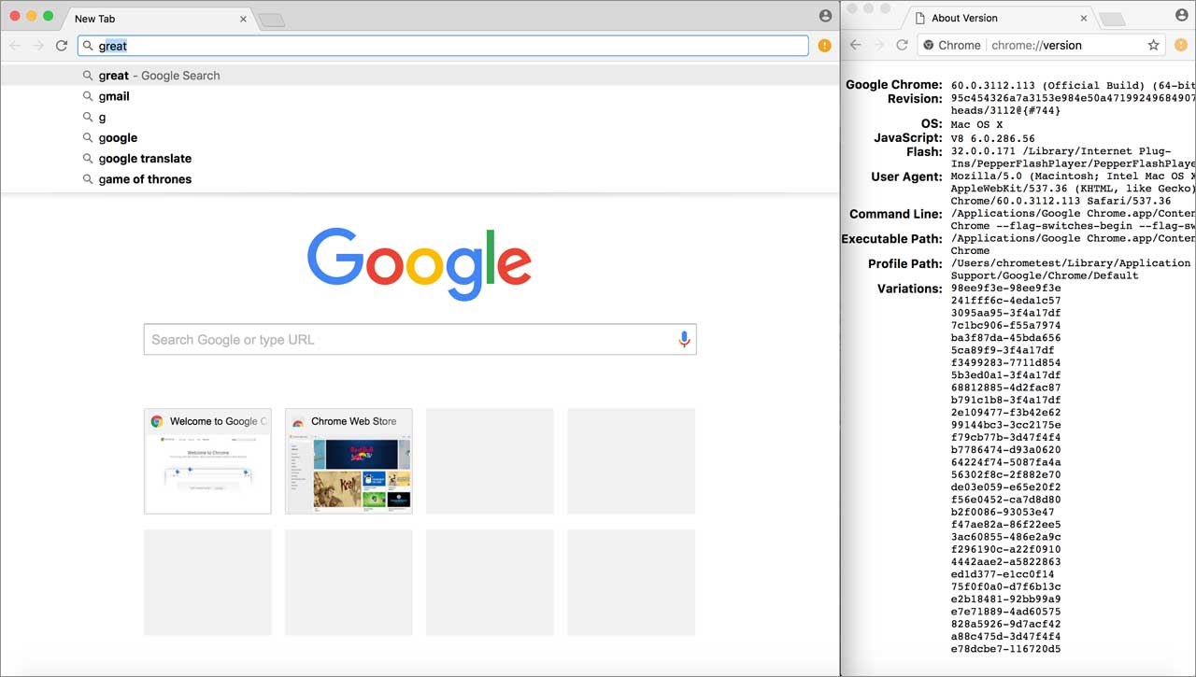
Task: Click the variation "e78dcbe7-116720d5"
Action: 1005,649
